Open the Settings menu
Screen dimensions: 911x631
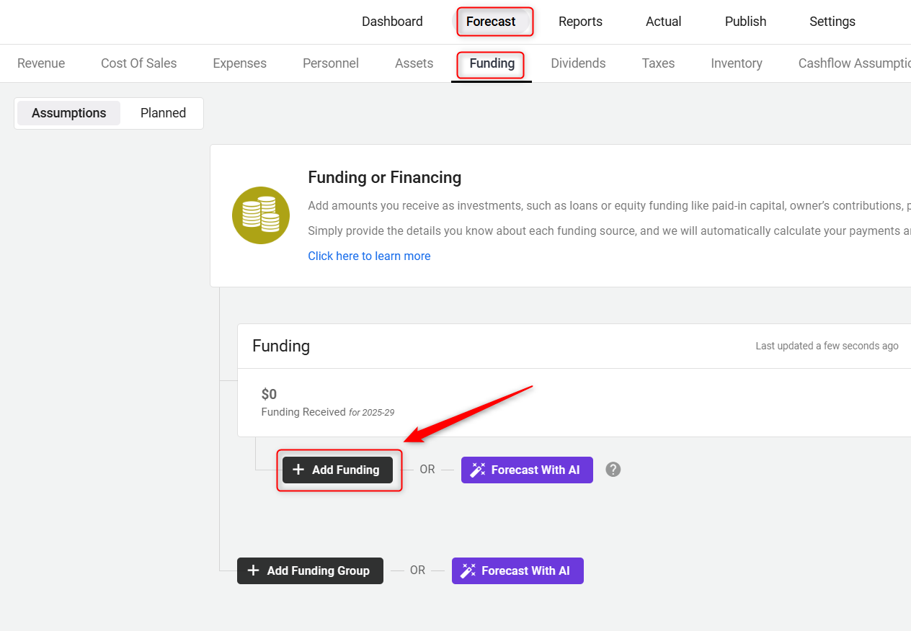pyautogui.click(x=832, y=22)
